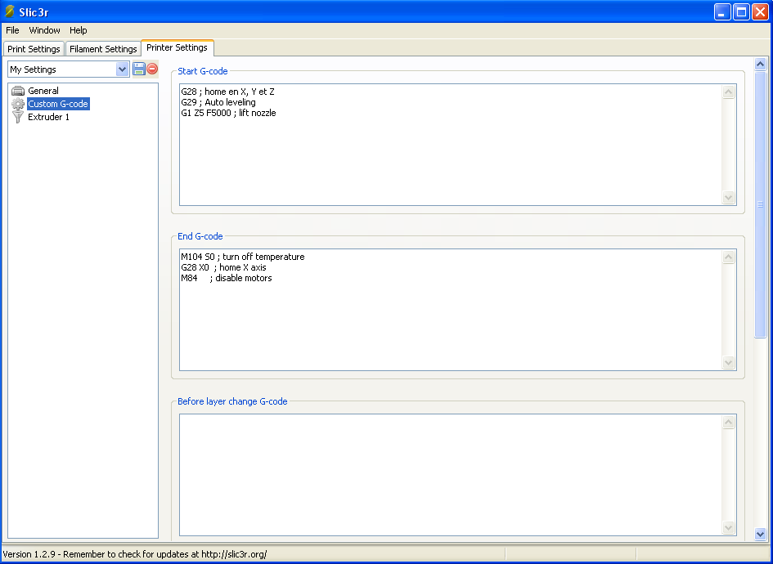Click the 'G28 ; home en X, Y et Z' line
Image resolution: width=773 pixels, height=564 pixels.
click(227, 92)
